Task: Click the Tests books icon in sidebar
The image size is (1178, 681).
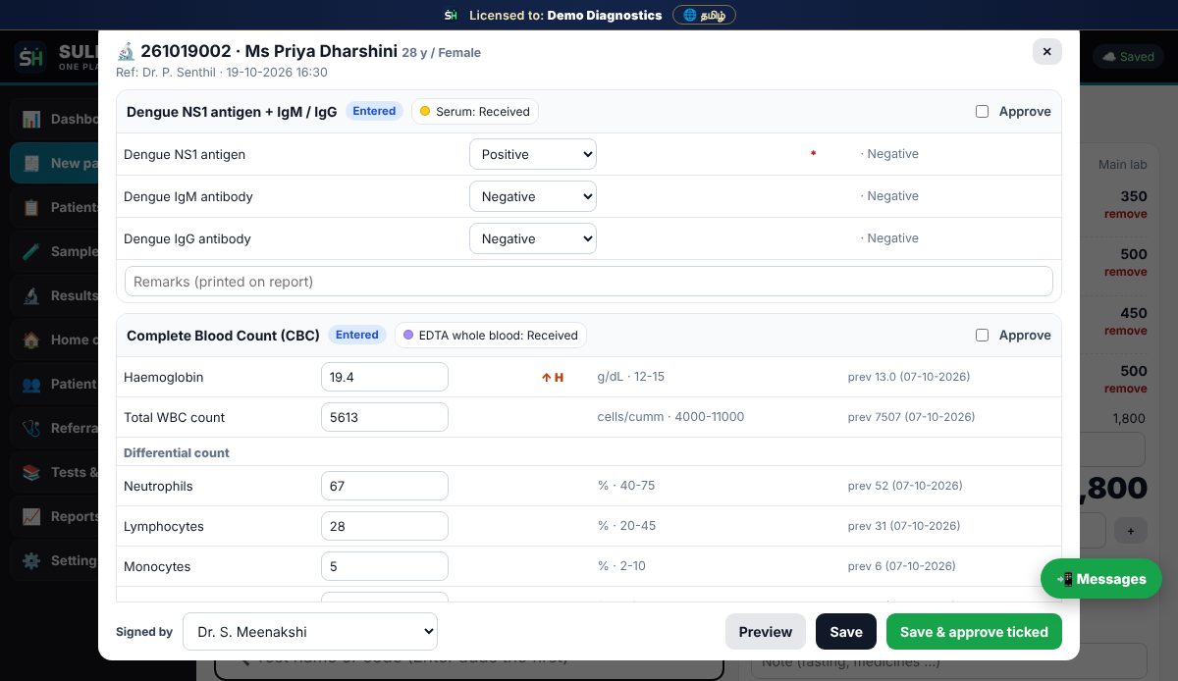Action: [x=31, y=472]
